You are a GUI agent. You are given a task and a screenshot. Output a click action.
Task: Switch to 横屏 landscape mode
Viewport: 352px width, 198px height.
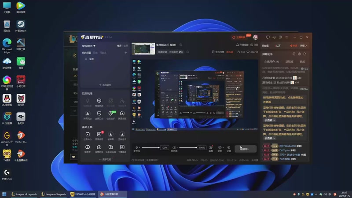pyautogui.click(x=119, y=46)
